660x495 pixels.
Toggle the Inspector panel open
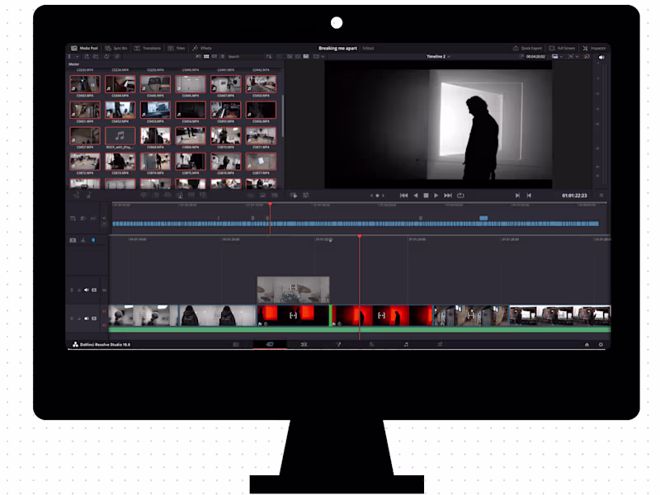click(x=596, y=48)
